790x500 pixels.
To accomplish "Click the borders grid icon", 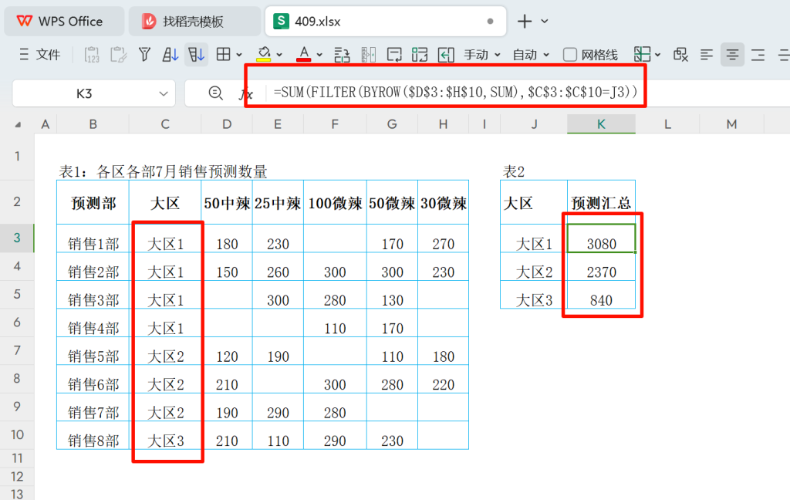I will click(223, 55).
